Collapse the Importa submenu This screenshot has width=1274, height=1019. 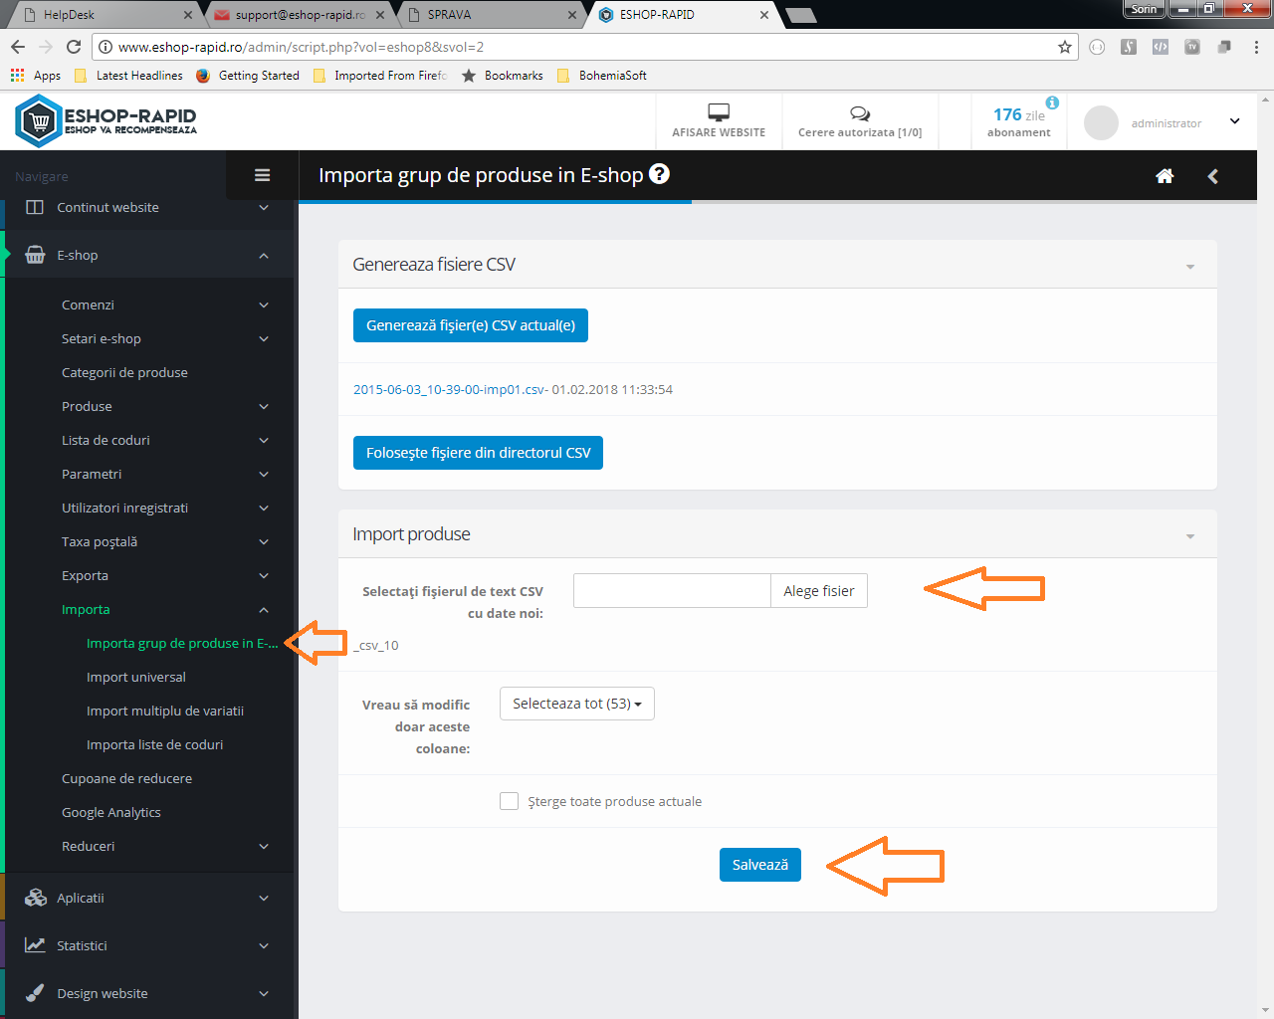point(264,609)
